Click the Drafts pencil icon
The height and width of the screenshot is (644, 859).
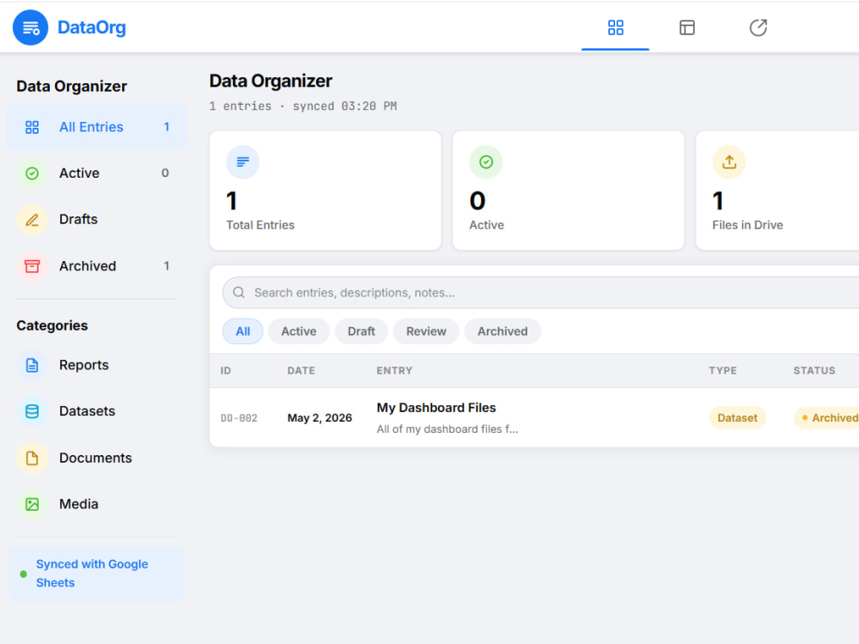click(x=33, y=220)
